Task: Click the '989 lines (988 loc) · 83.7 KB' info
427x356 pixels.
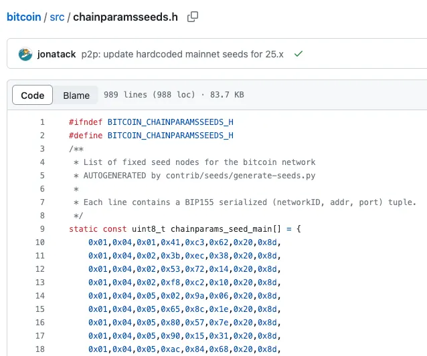Action: (x=174, y=95)
